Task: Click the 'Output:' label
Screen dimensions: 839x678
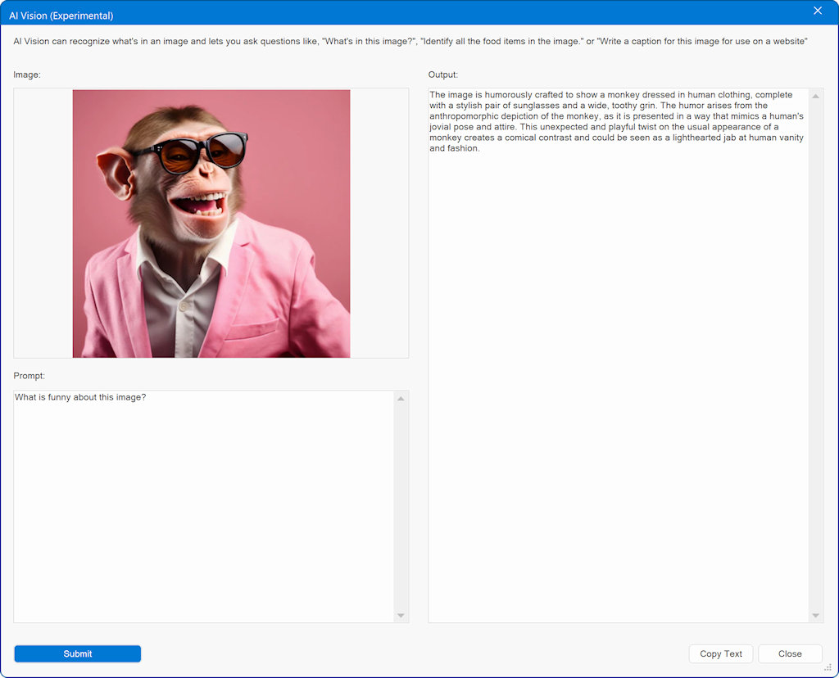Action: (443, 75)
